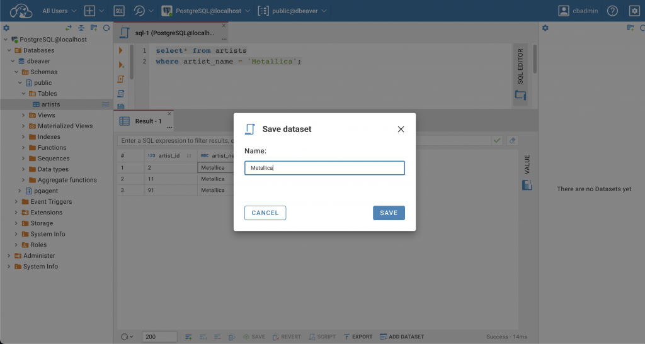
Task: Add a new row in results
Action: point(188,336)
